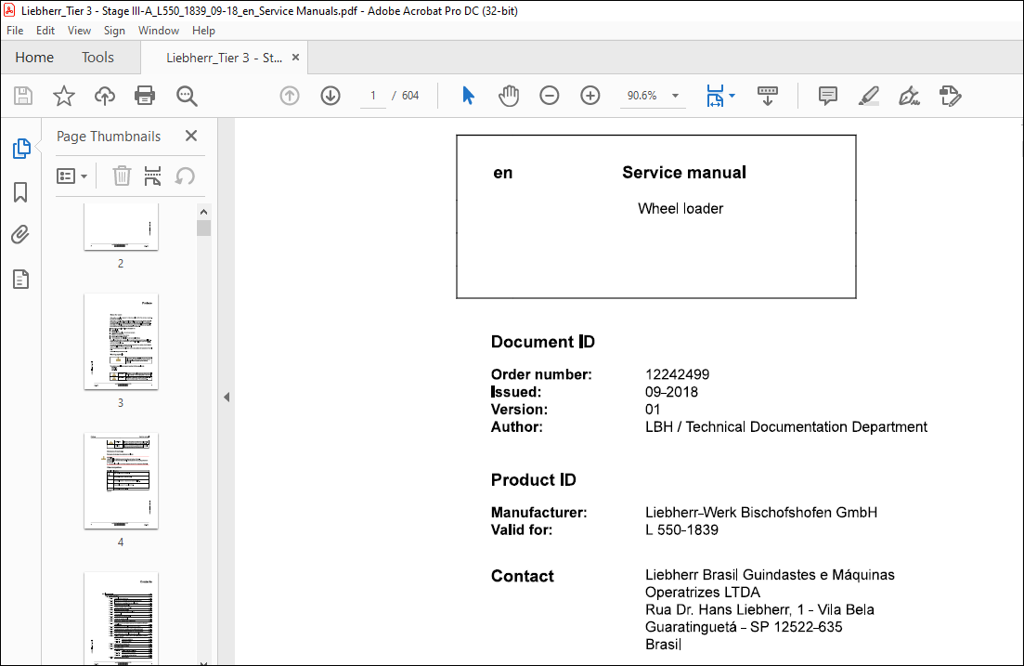Image resolution: width=1024 pixels, height=666 pixels.
Task: Click the print/extract pages thumbnail icon
Action: (x=152, y=176)
